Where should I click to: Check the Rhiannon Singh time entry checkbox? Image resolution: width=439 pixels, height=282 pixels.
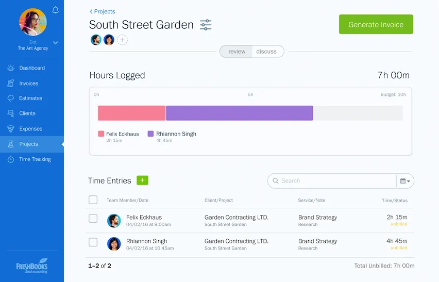tap(93, 242)
